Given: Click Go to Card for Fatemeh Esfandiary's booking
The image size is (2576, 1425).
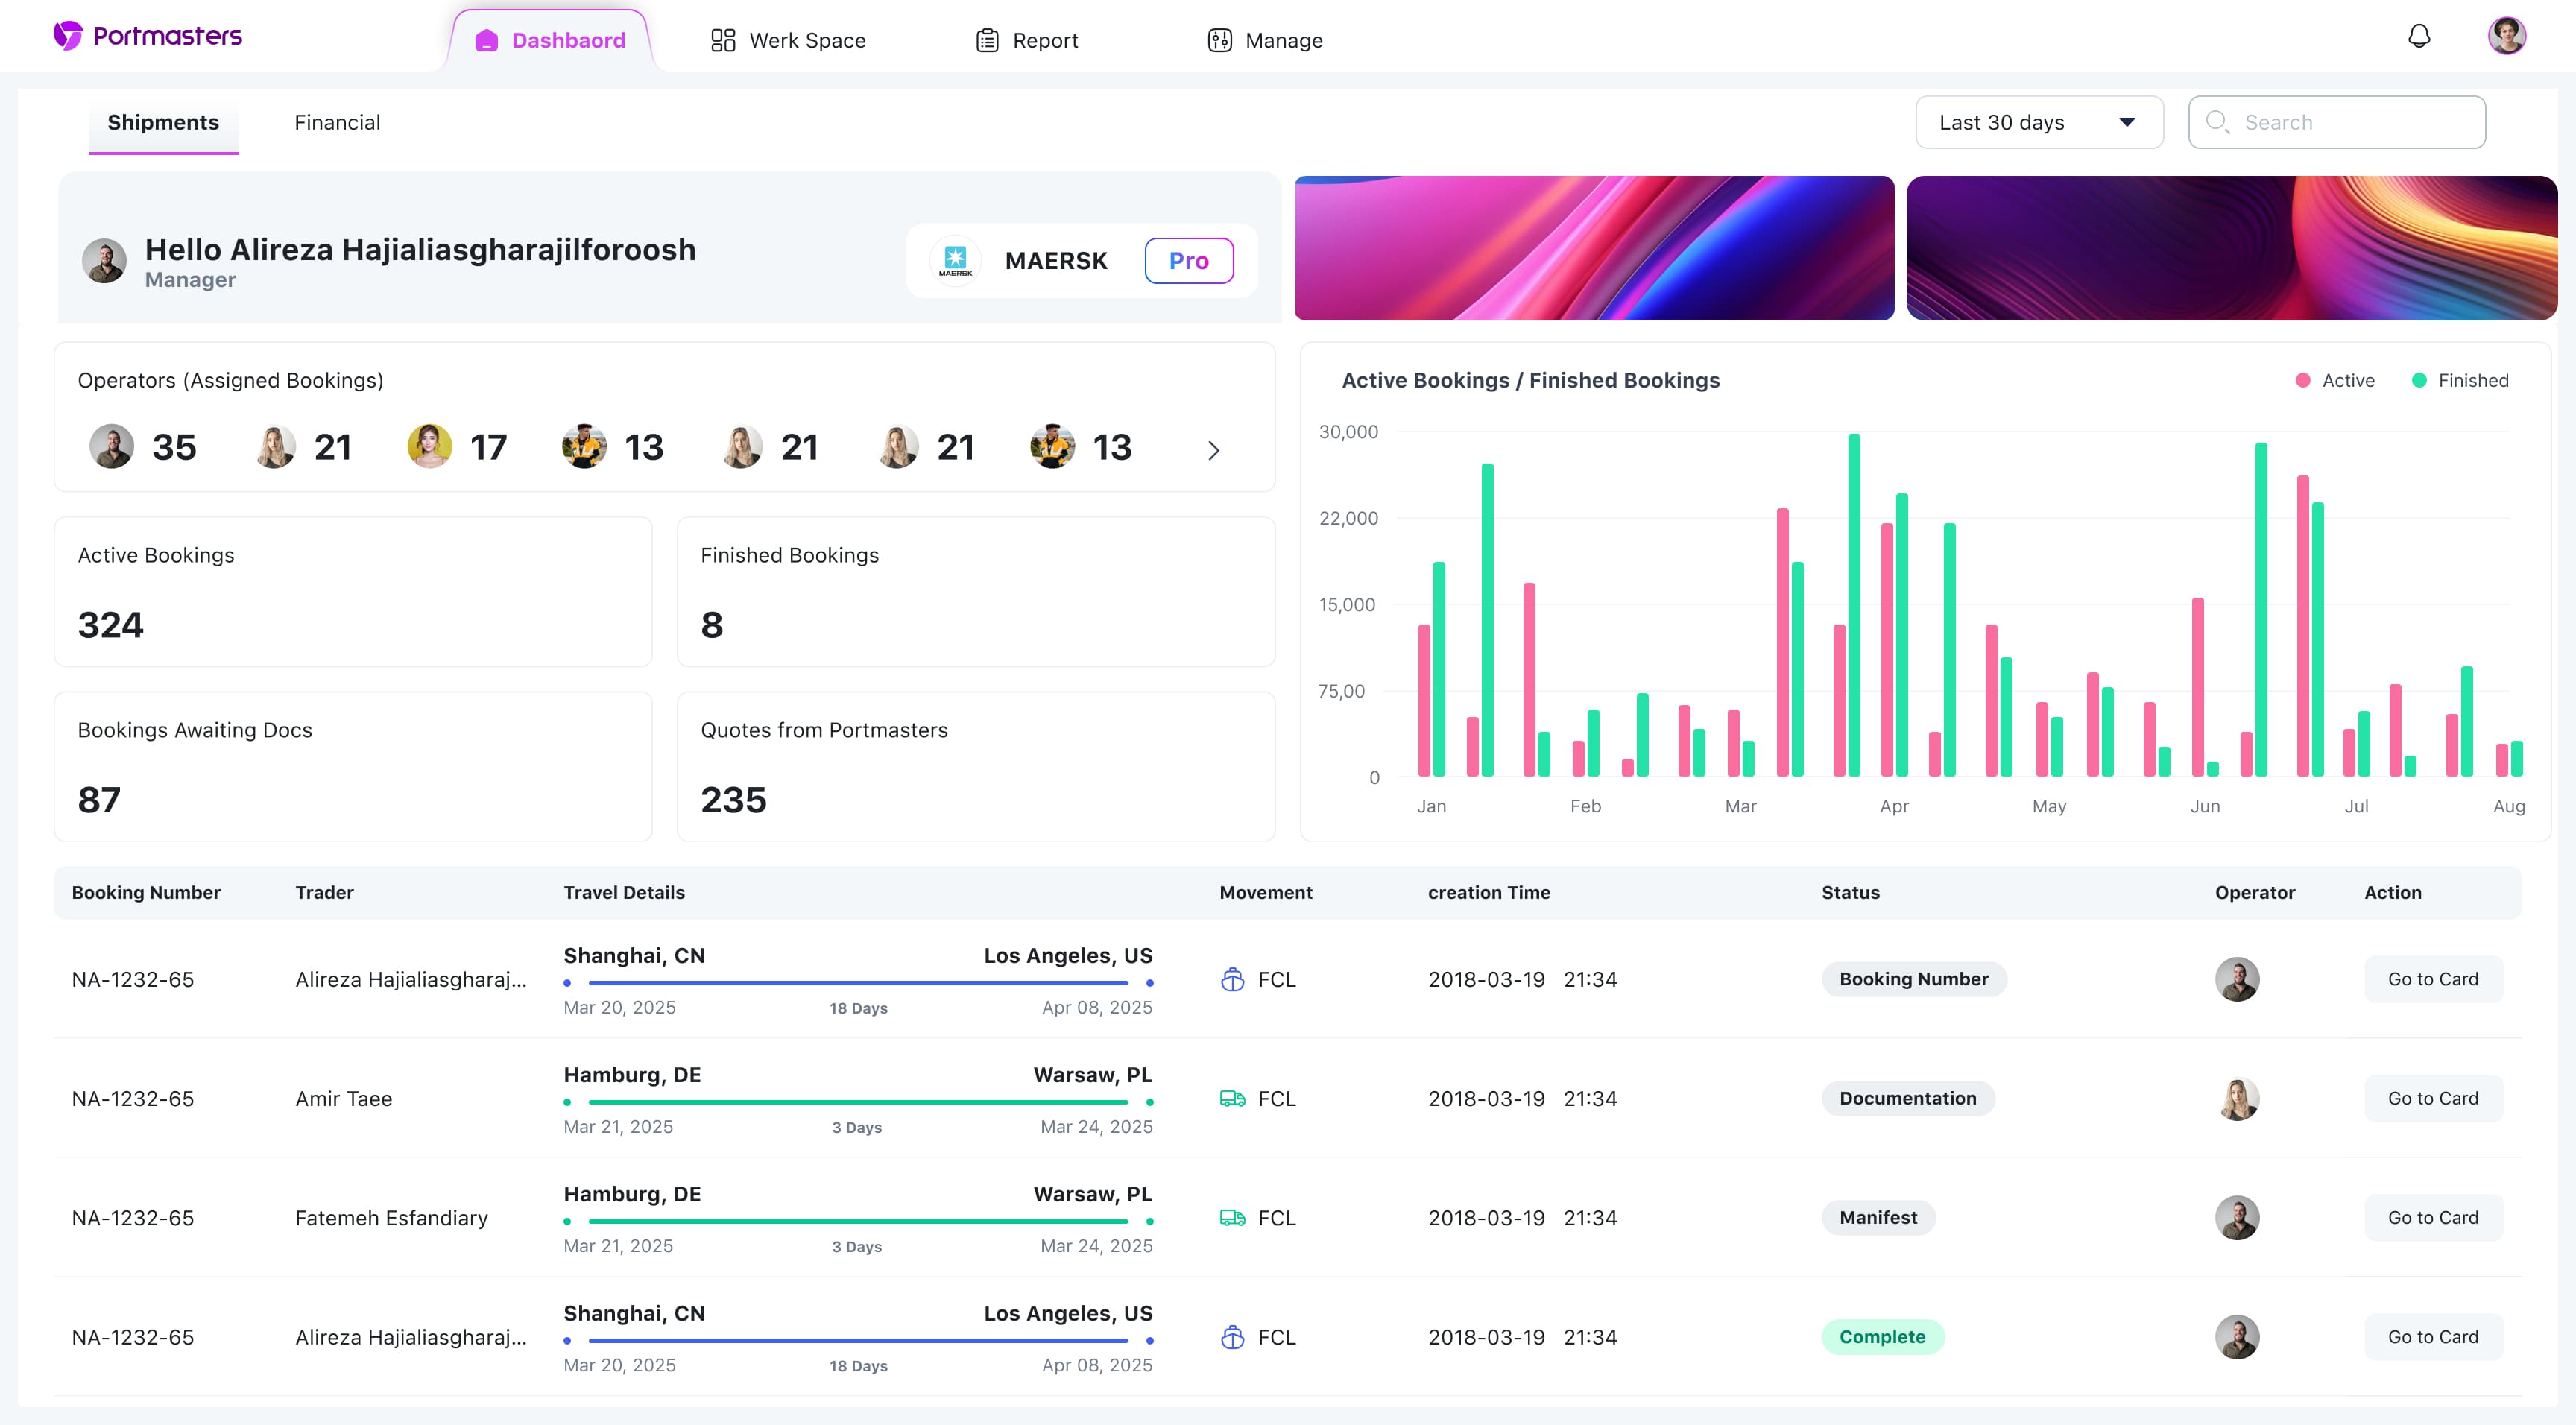Looking at the screenshot, I should [2433, 1217].
